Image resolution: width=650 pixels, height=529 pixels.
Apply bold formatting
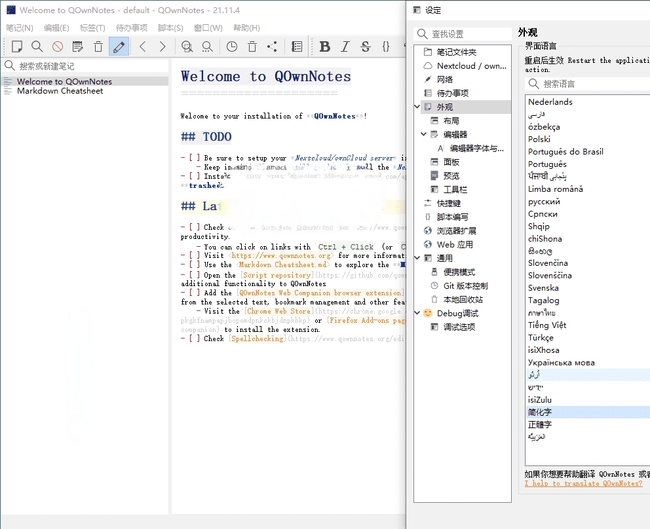[324, 46]
